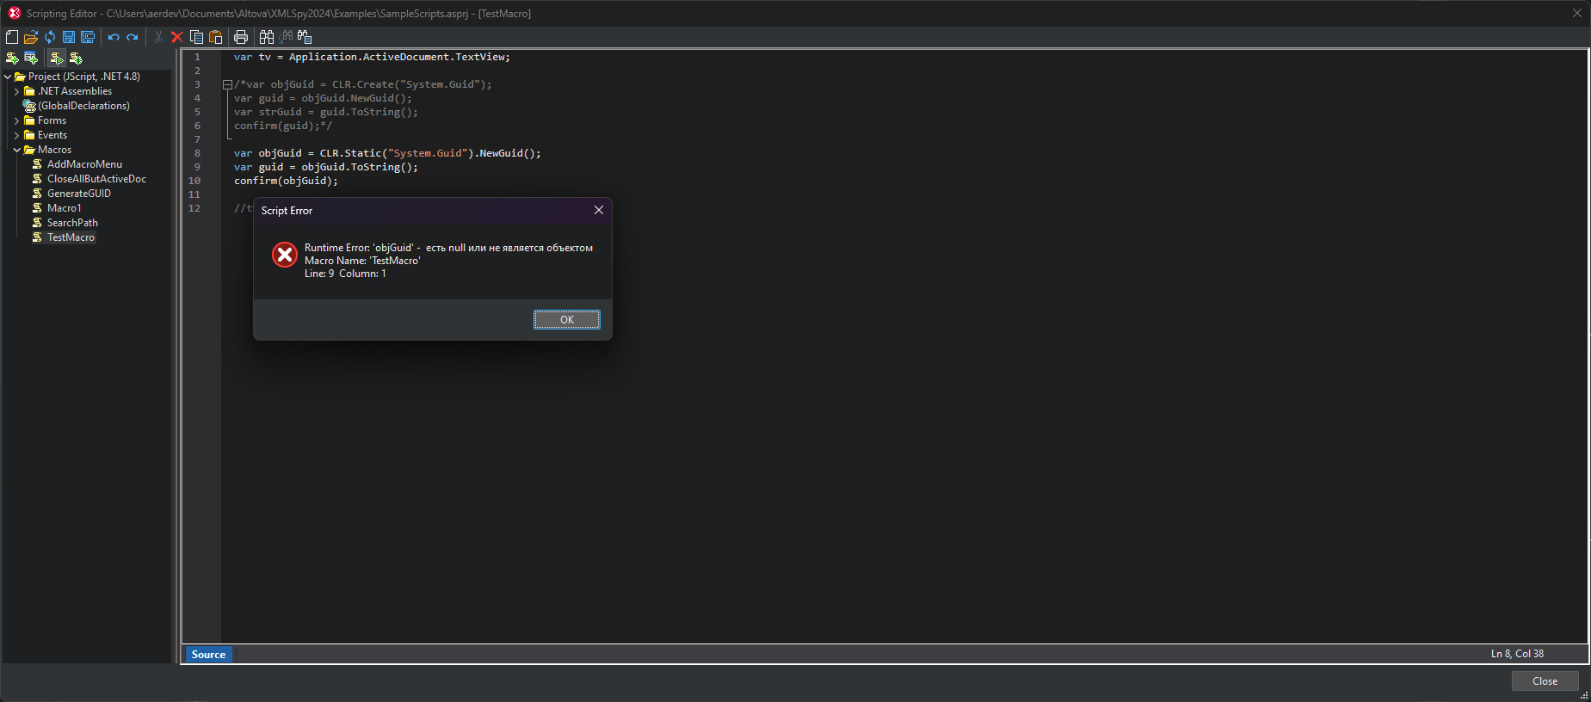The width and height of the screenshot is (1591, 702).
Task: Select the SearchPath macro
Action: pyautogui.click(x=72, y=223)
